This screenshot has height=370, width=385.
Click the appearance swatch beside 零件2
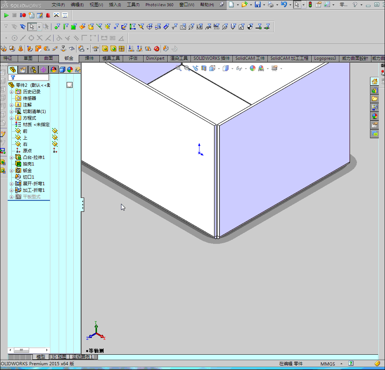click(x=70, y=85)
